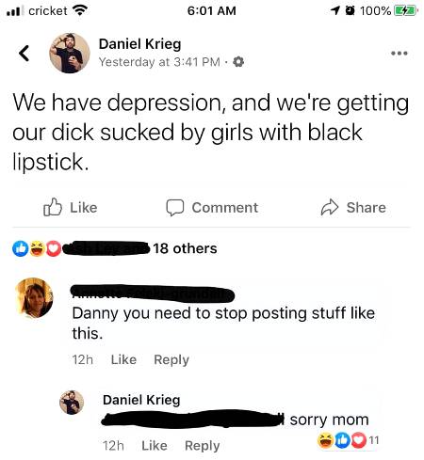Image resolution: width=424 pixels, height=460 pixels.
Task: Tap the Share arrow icon
Action: [330, 207]
